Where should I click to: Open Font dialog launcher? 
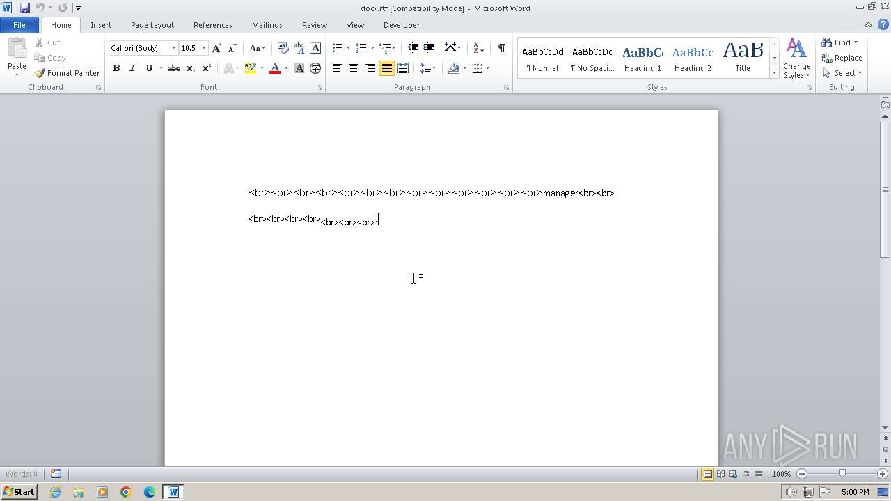point(319,88)
